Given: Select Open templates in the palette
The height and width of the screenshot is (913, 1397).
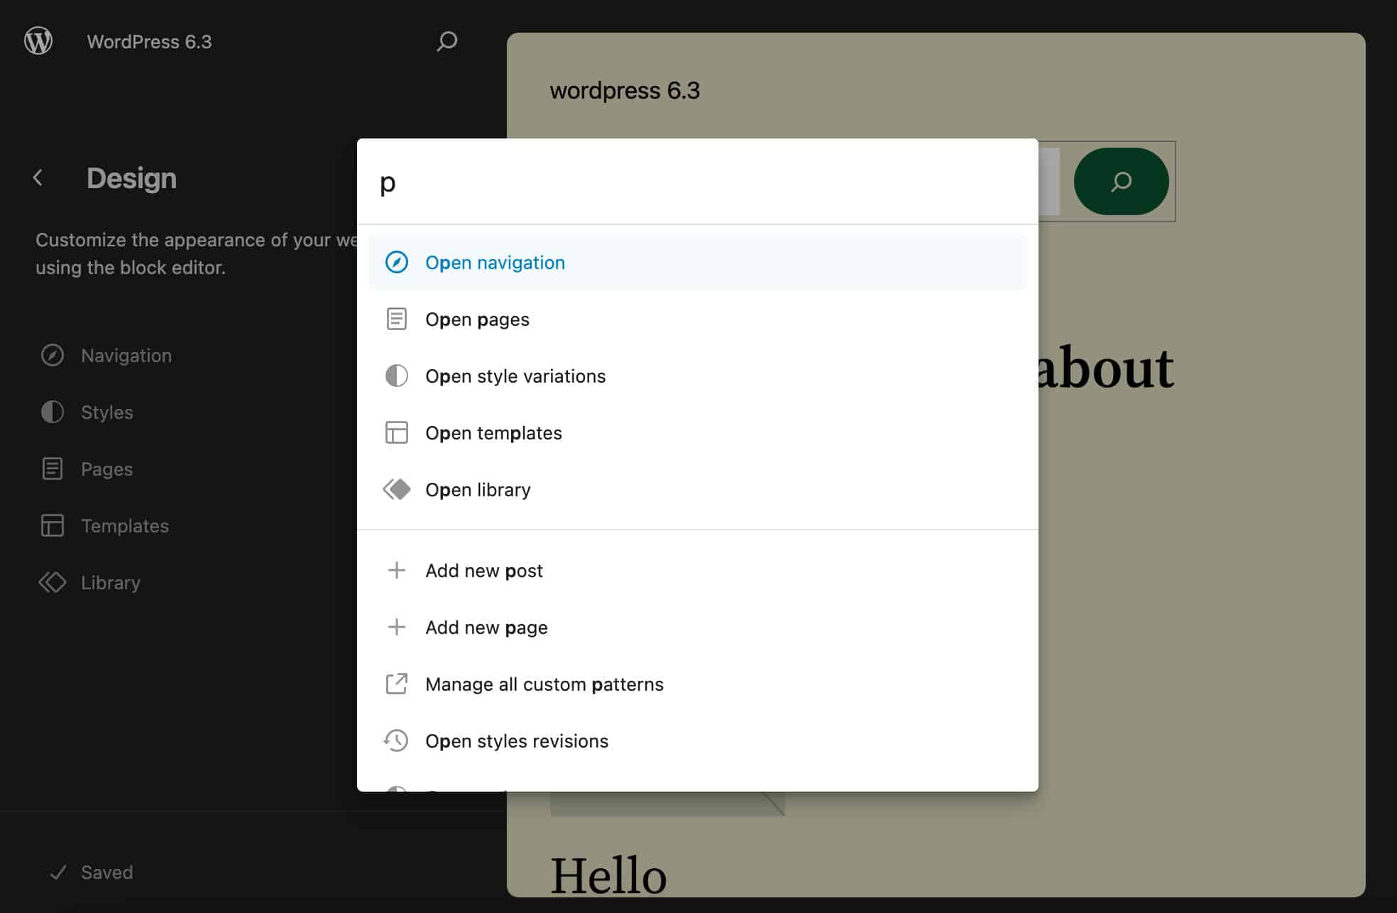Looking at the screenshot, I should (x=493, y=432).
